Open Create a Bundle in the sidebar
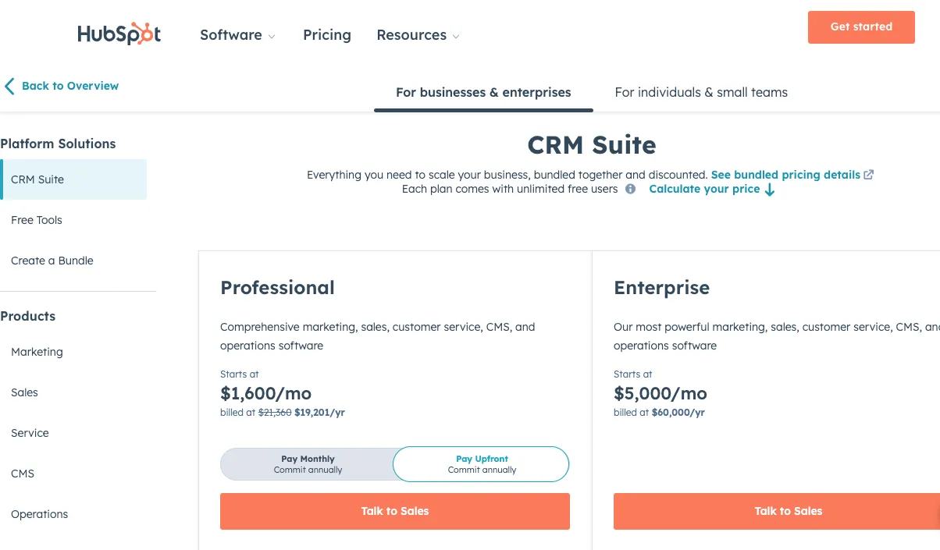Screen dimensions: 940x550 52,261
